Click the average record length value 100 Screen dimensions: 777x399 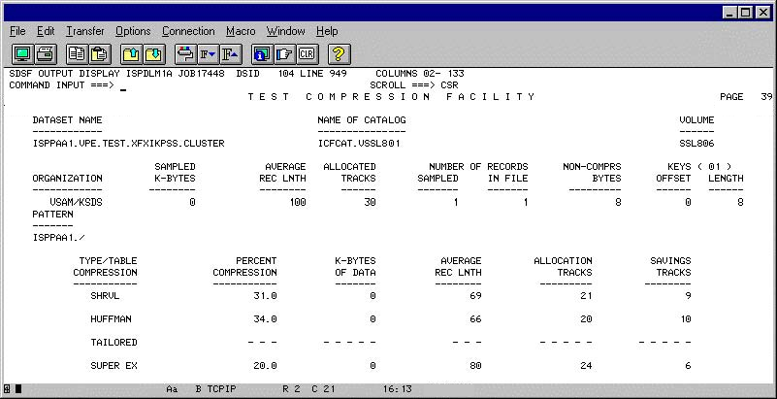coord(298,202)
